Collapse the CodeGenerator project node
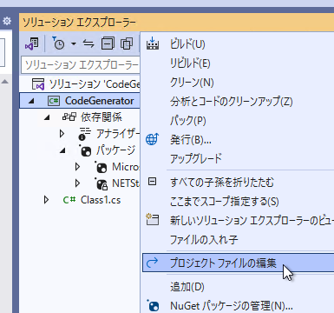The width and height of the screenshot is (334, 313). 31,101
